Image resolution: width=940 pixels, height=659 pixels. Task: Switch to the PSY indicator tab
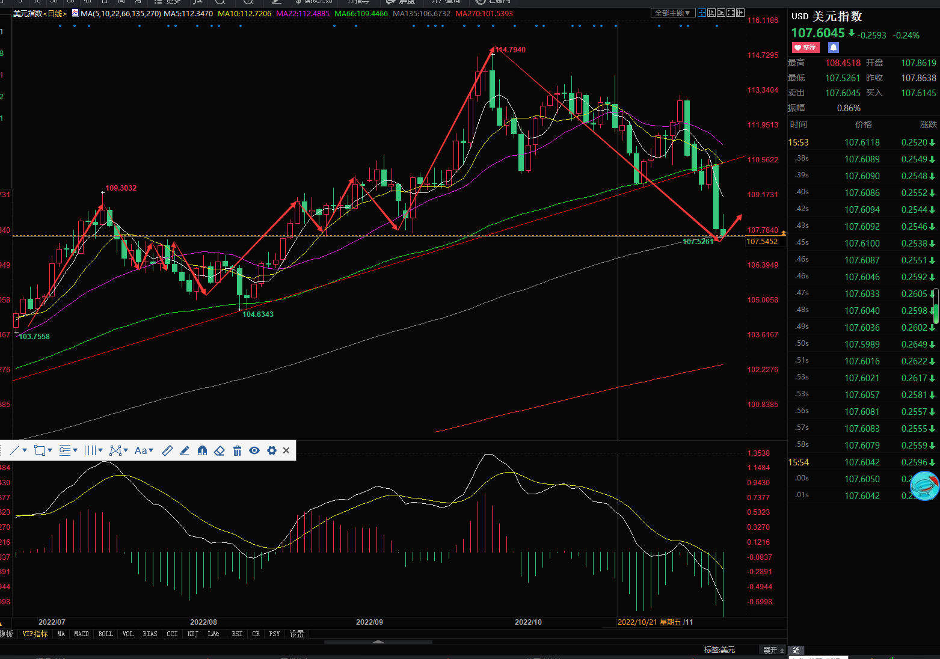click(275, 634)
